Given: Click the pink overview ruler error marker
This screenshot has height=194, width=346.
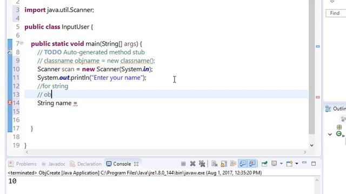Looking at the screenshot, I should click(318, 97).
